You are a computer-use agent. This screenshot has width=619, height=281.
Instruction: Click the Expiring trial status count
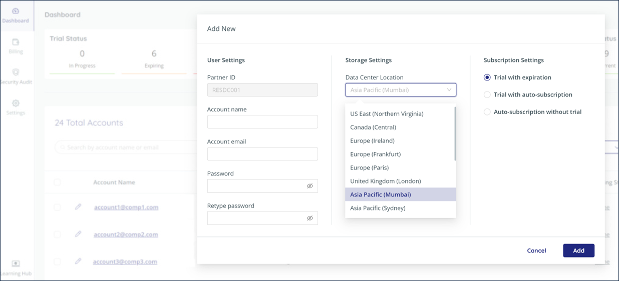154,53
